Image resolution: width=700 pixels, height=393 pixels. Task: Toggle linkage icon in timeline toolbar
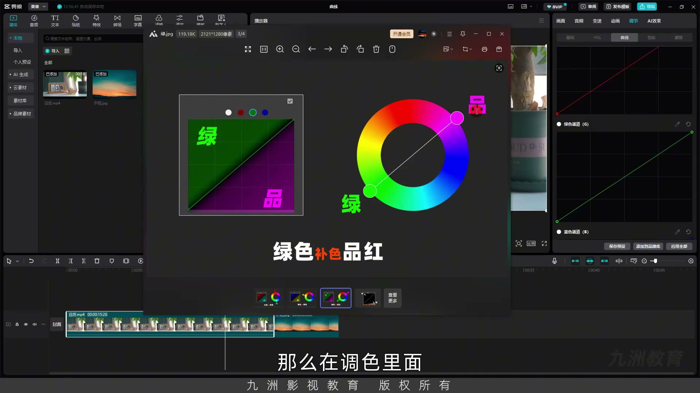click(x=604, y=261)
